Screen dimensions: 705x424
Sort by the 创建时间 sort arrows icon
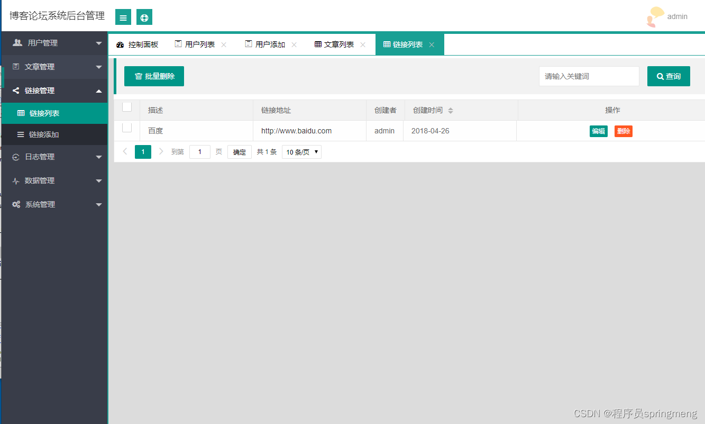click(x=451, y=111)
